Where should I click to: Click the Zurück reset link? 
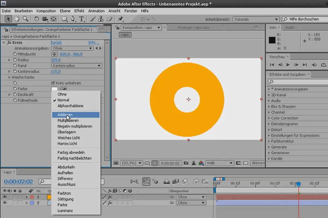[56, 43]
